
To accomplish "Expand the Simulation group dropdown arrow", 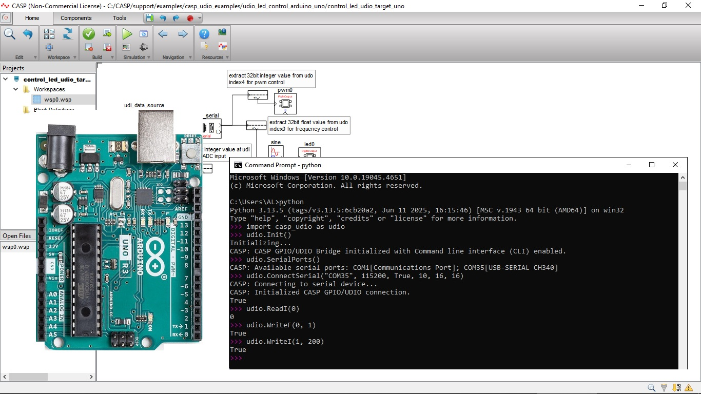I will click(149, 57).
